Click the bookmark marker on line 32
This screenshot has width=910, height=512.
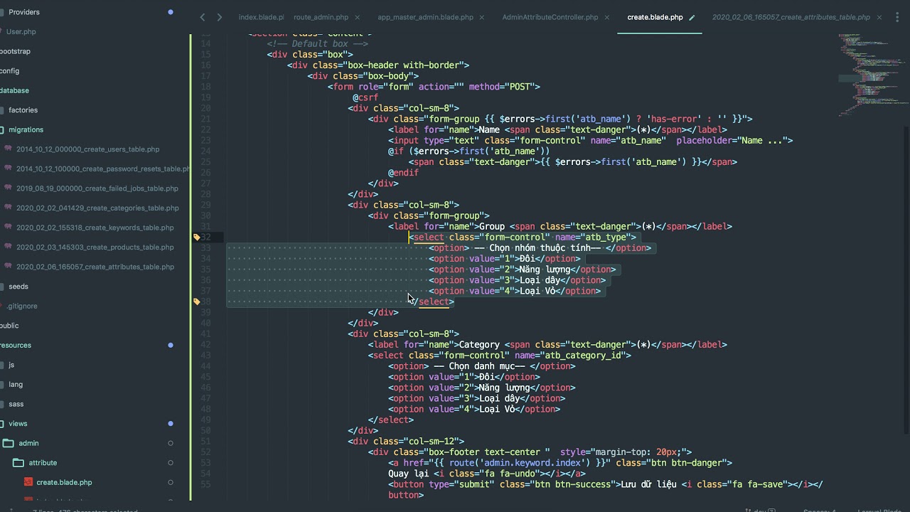pos(197,237)
